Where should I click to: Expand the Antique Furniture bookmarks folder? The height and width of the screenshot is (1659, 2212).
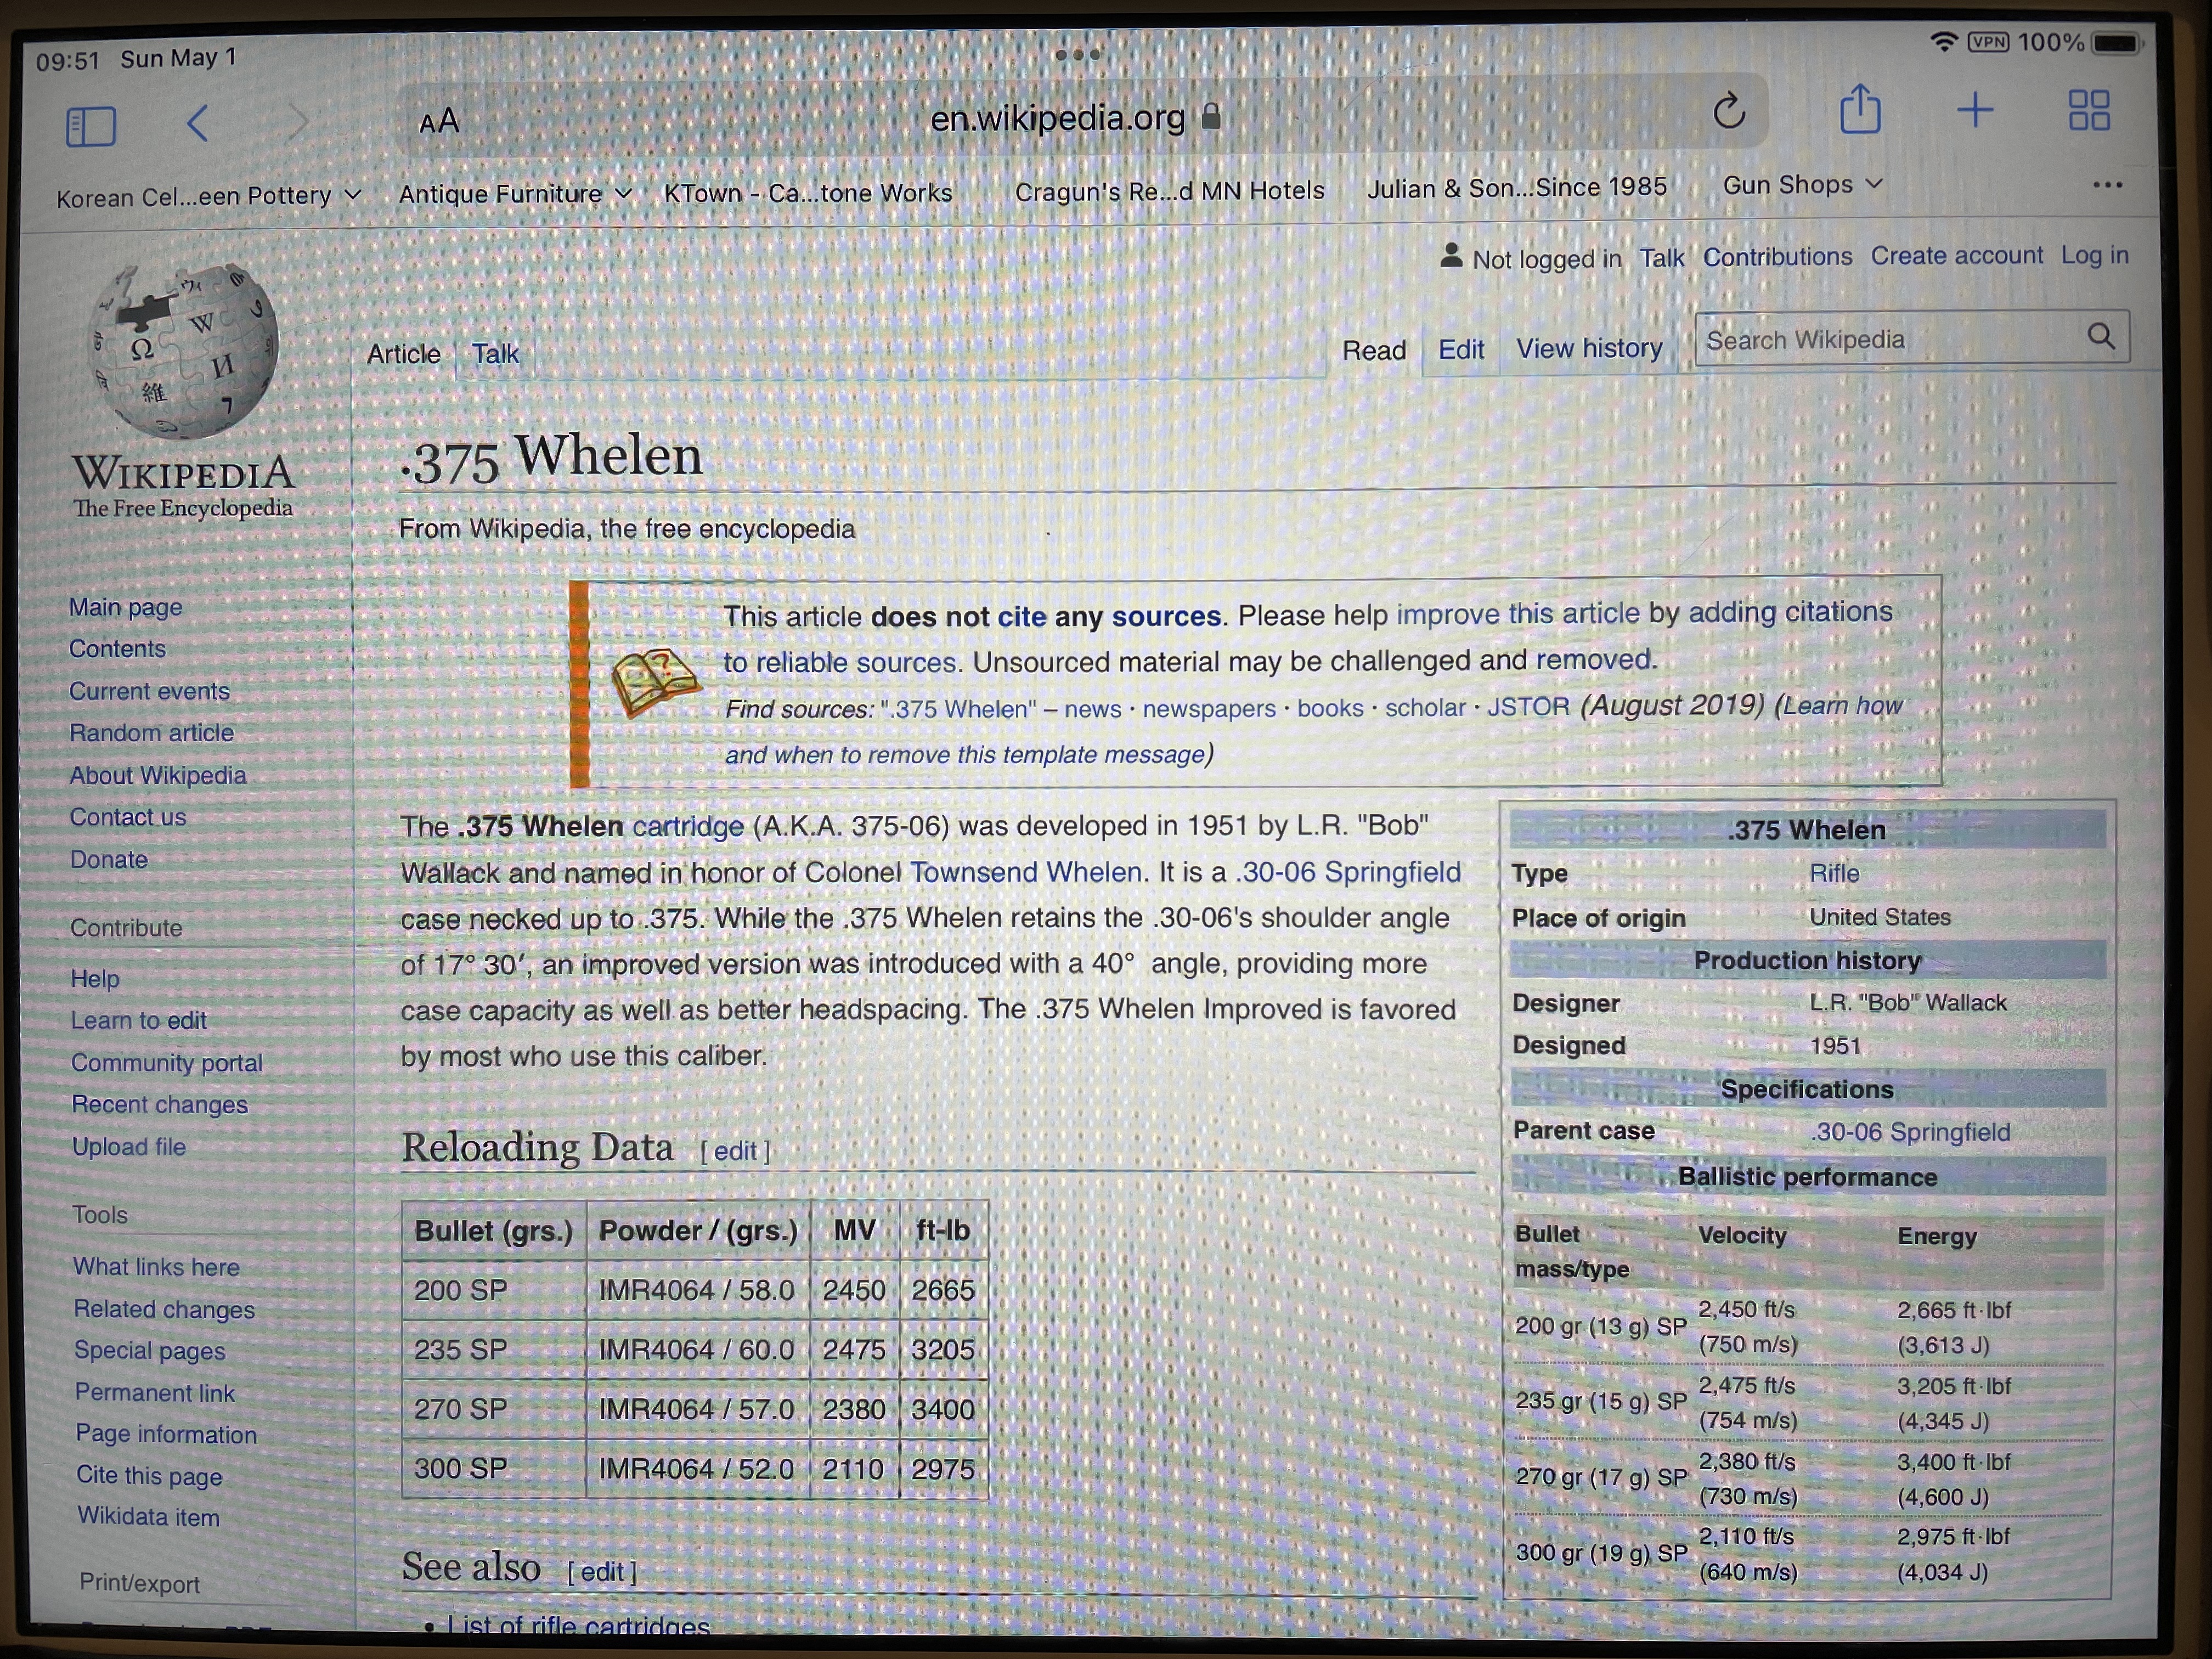515,194
